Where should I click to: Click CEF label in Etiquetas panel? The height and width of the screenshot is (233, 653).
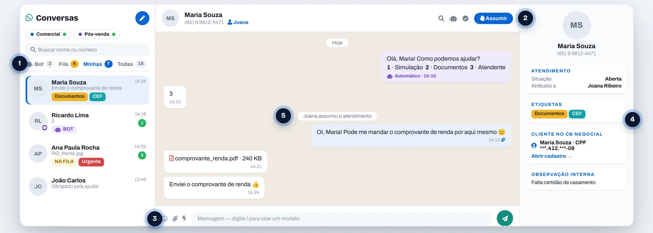[577, 114]
